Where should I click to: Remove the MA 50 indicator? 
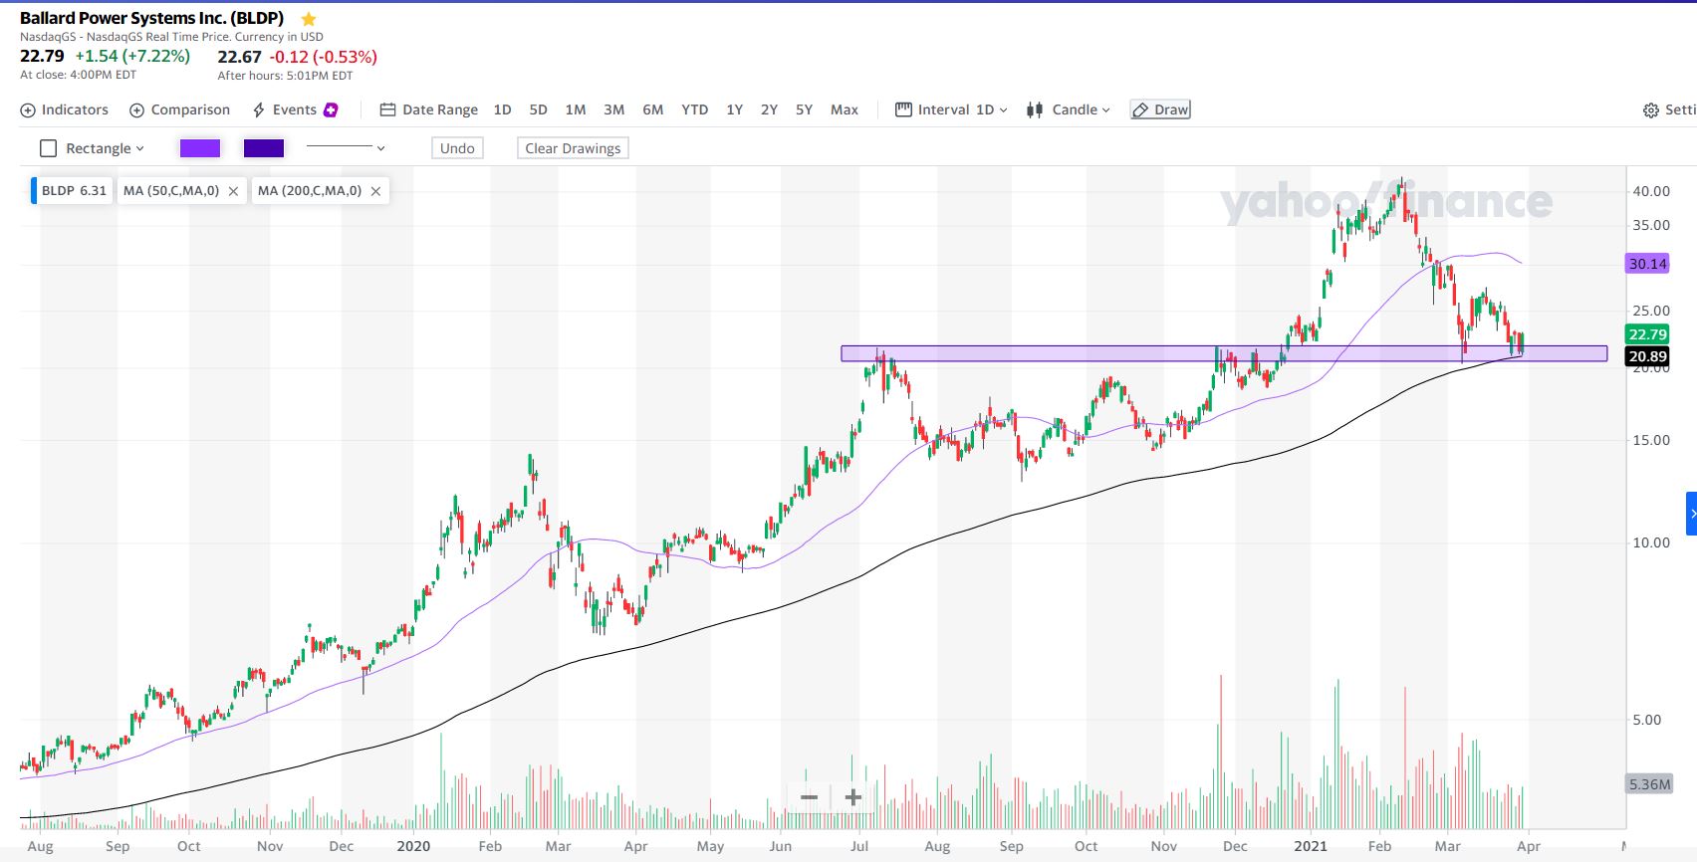(x=233, y=191)
